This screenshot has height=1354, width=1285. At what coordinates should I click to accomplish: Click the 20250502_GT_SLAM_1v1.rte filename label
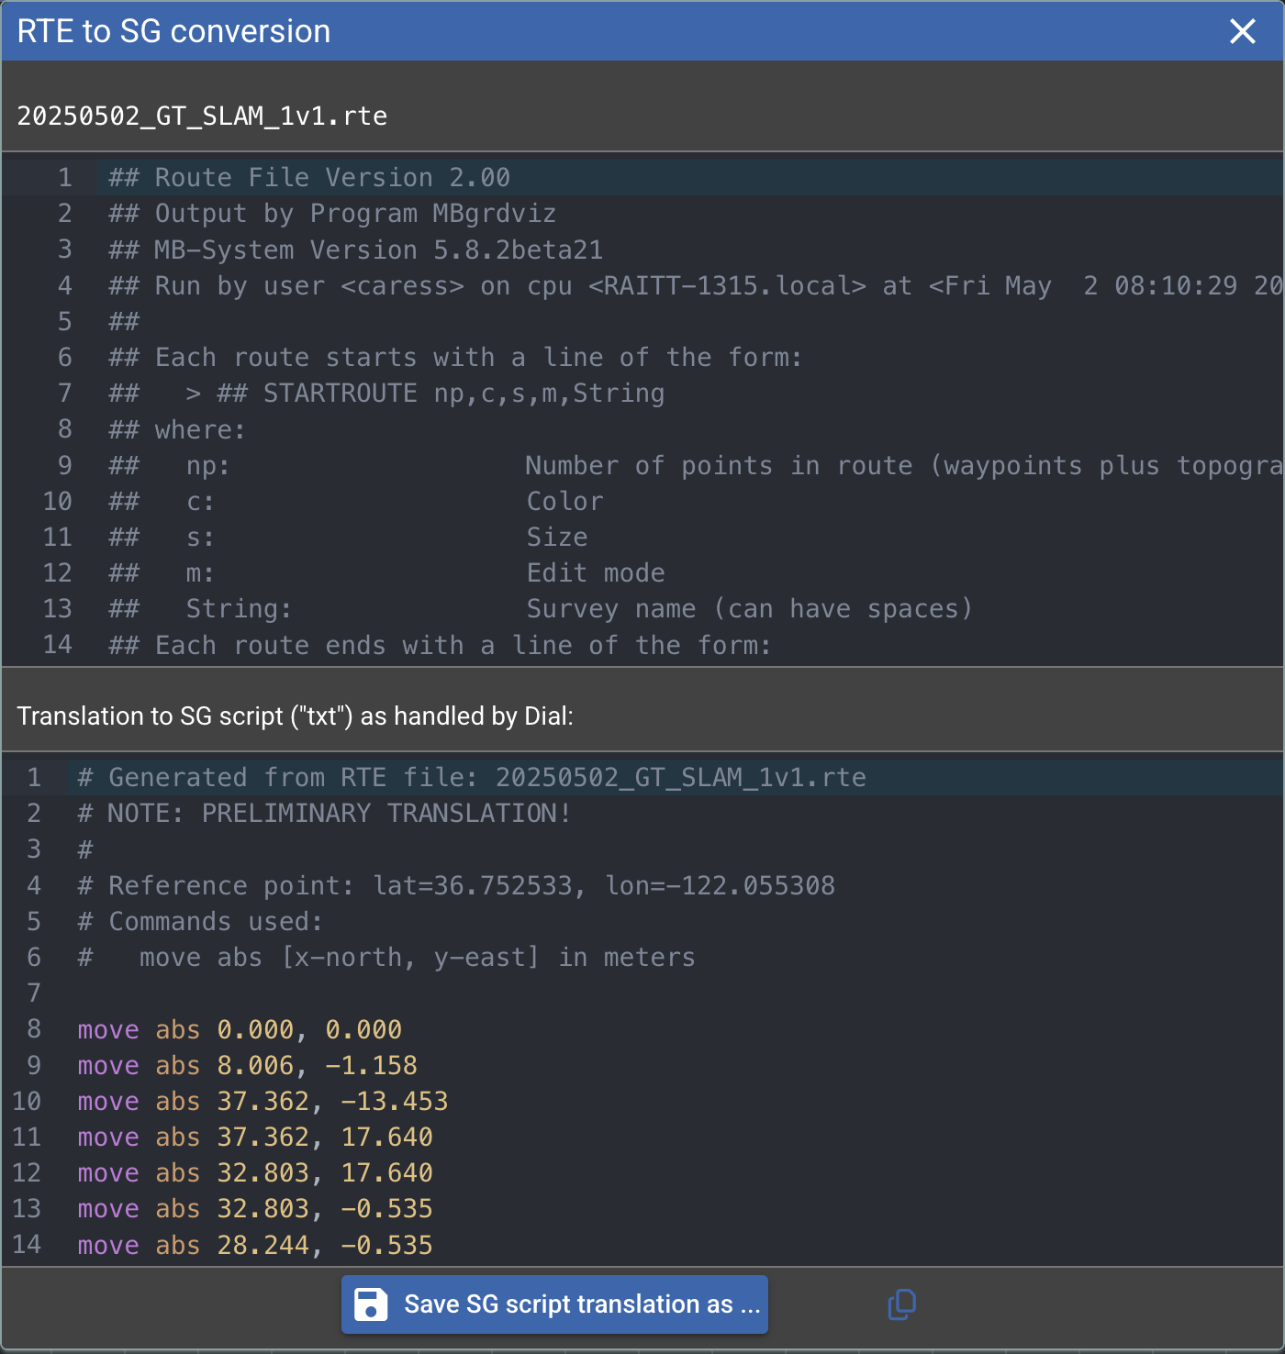click(202, 116)
